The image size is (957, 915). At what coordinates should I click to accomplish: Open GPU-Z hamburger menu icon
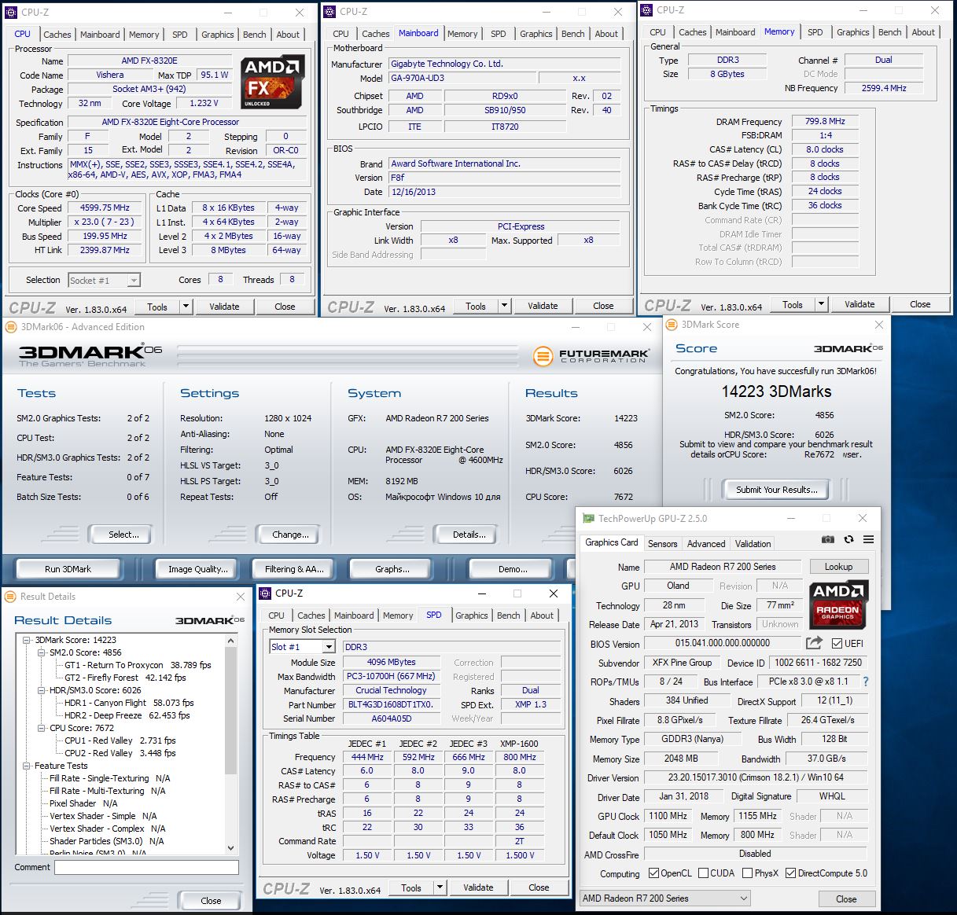[868, 539]
